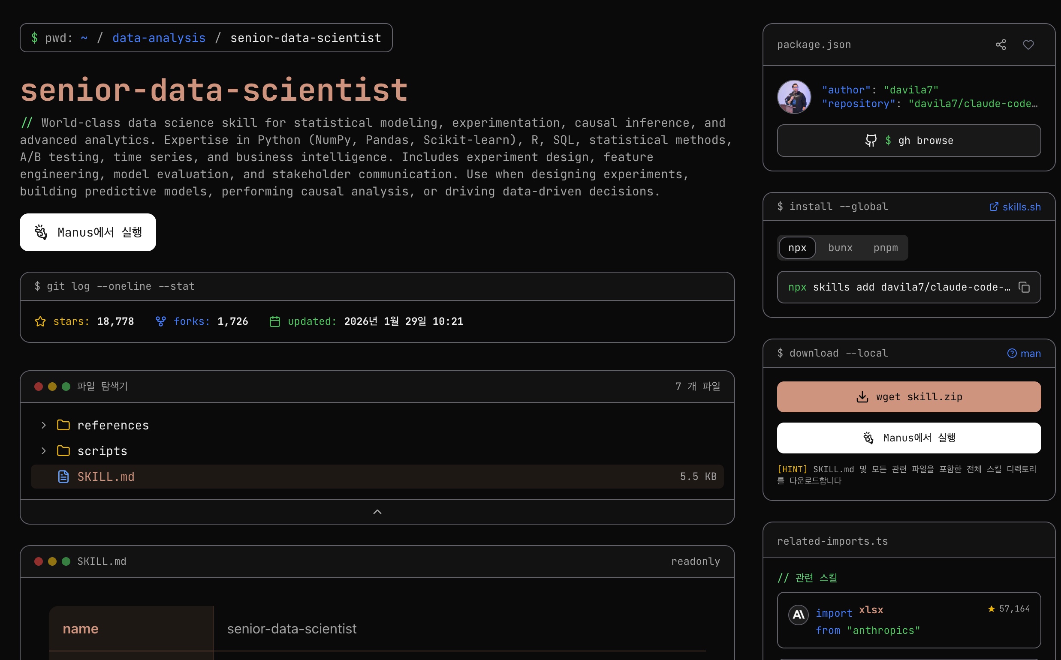1061x660 pixels.
Task: Navigate to data-analysis breadcrumb
Action: click(159, 38)
